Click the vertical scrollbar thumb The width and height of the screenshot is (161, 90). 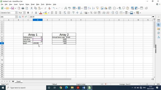154,34
